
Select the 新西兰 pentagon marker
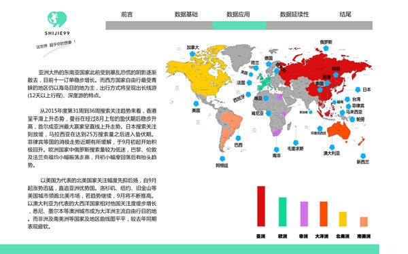(x=363, y=156)
